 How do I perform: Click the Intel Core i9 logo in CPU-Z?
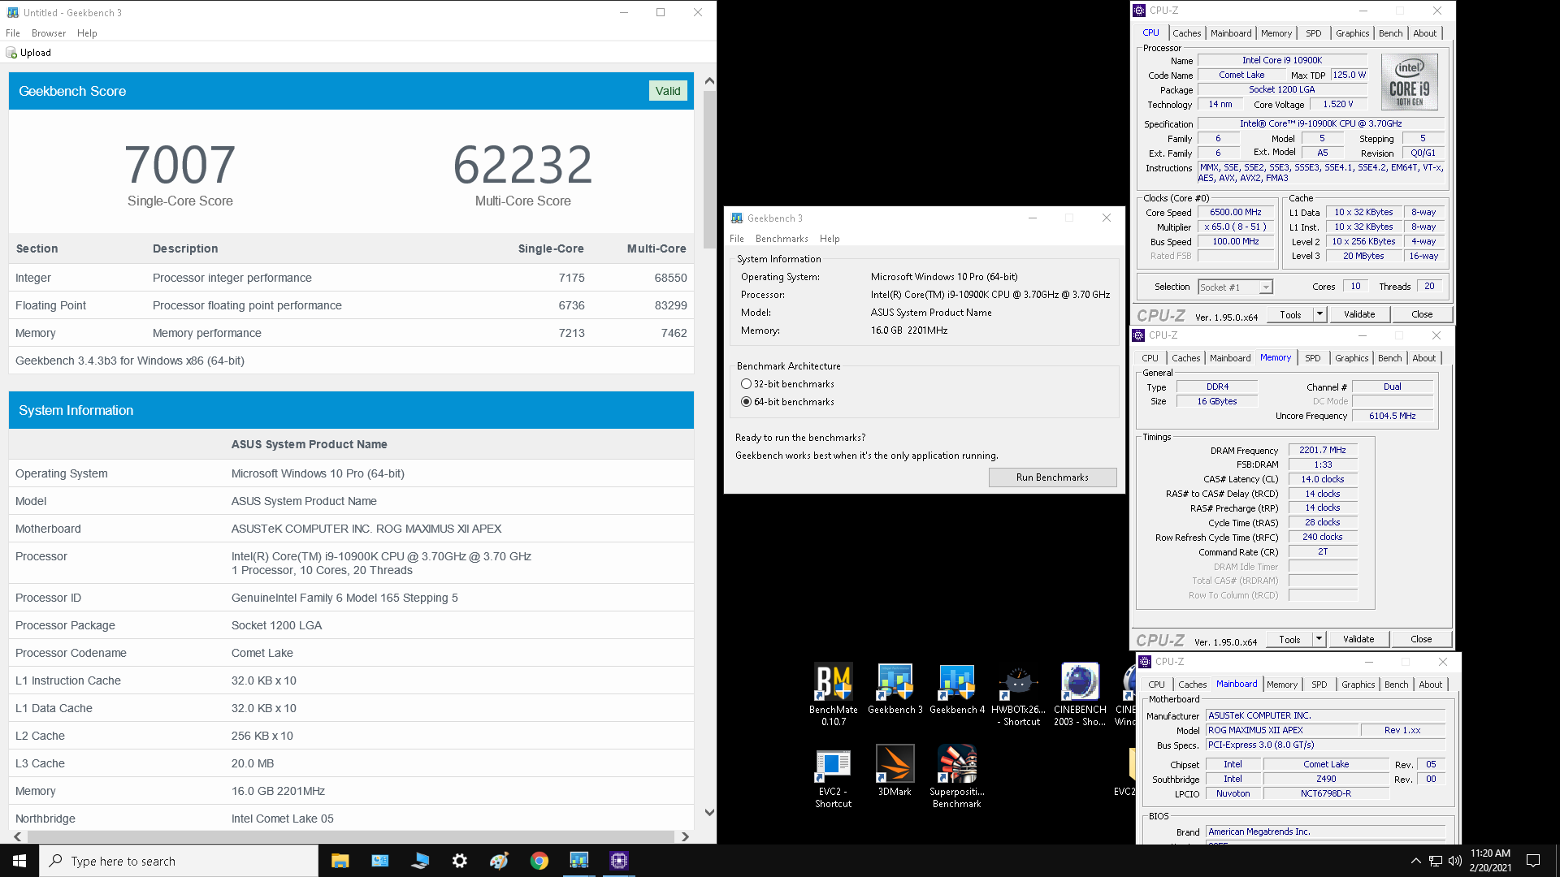(x=1410, y=82)
